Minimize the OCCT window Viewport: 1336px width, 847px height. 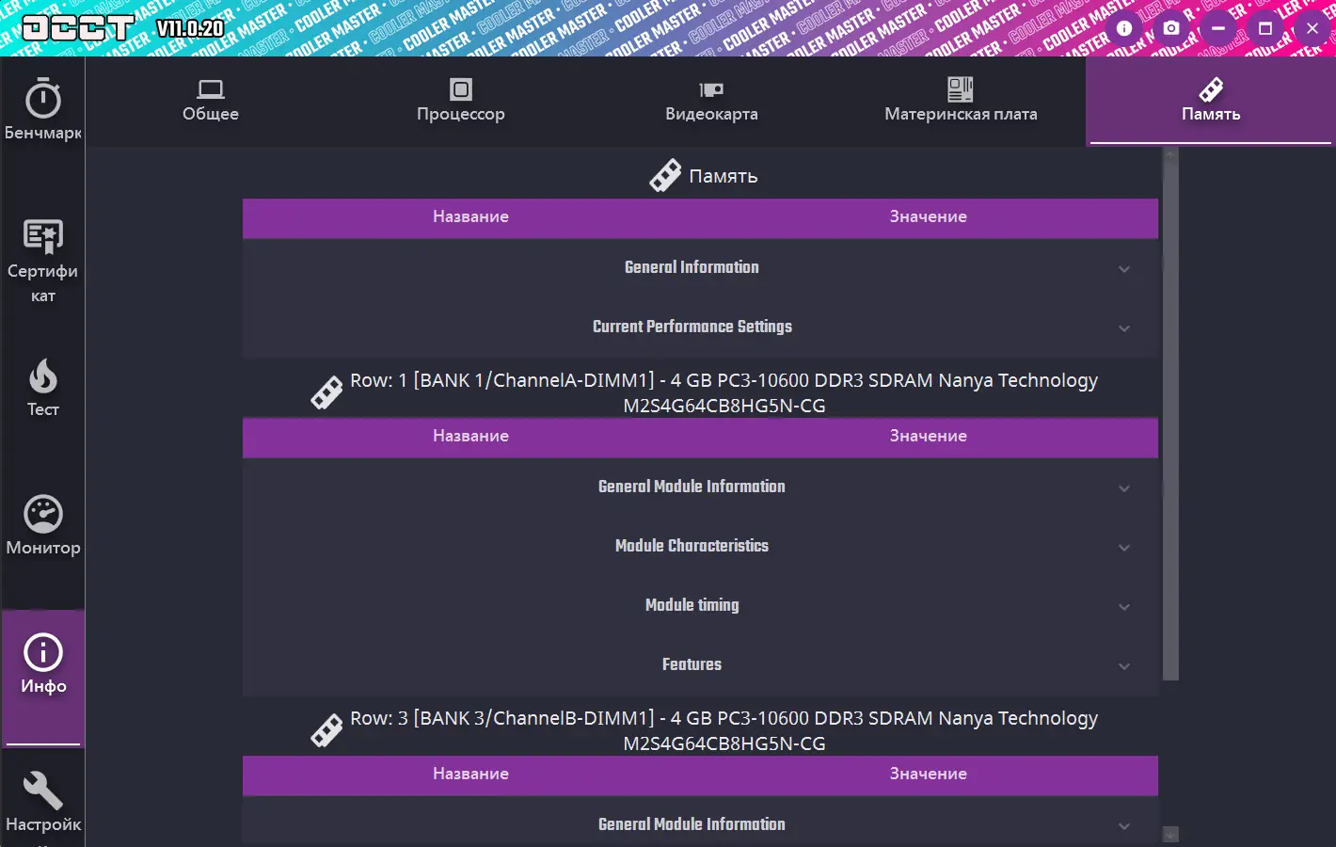coord(1218,28)
